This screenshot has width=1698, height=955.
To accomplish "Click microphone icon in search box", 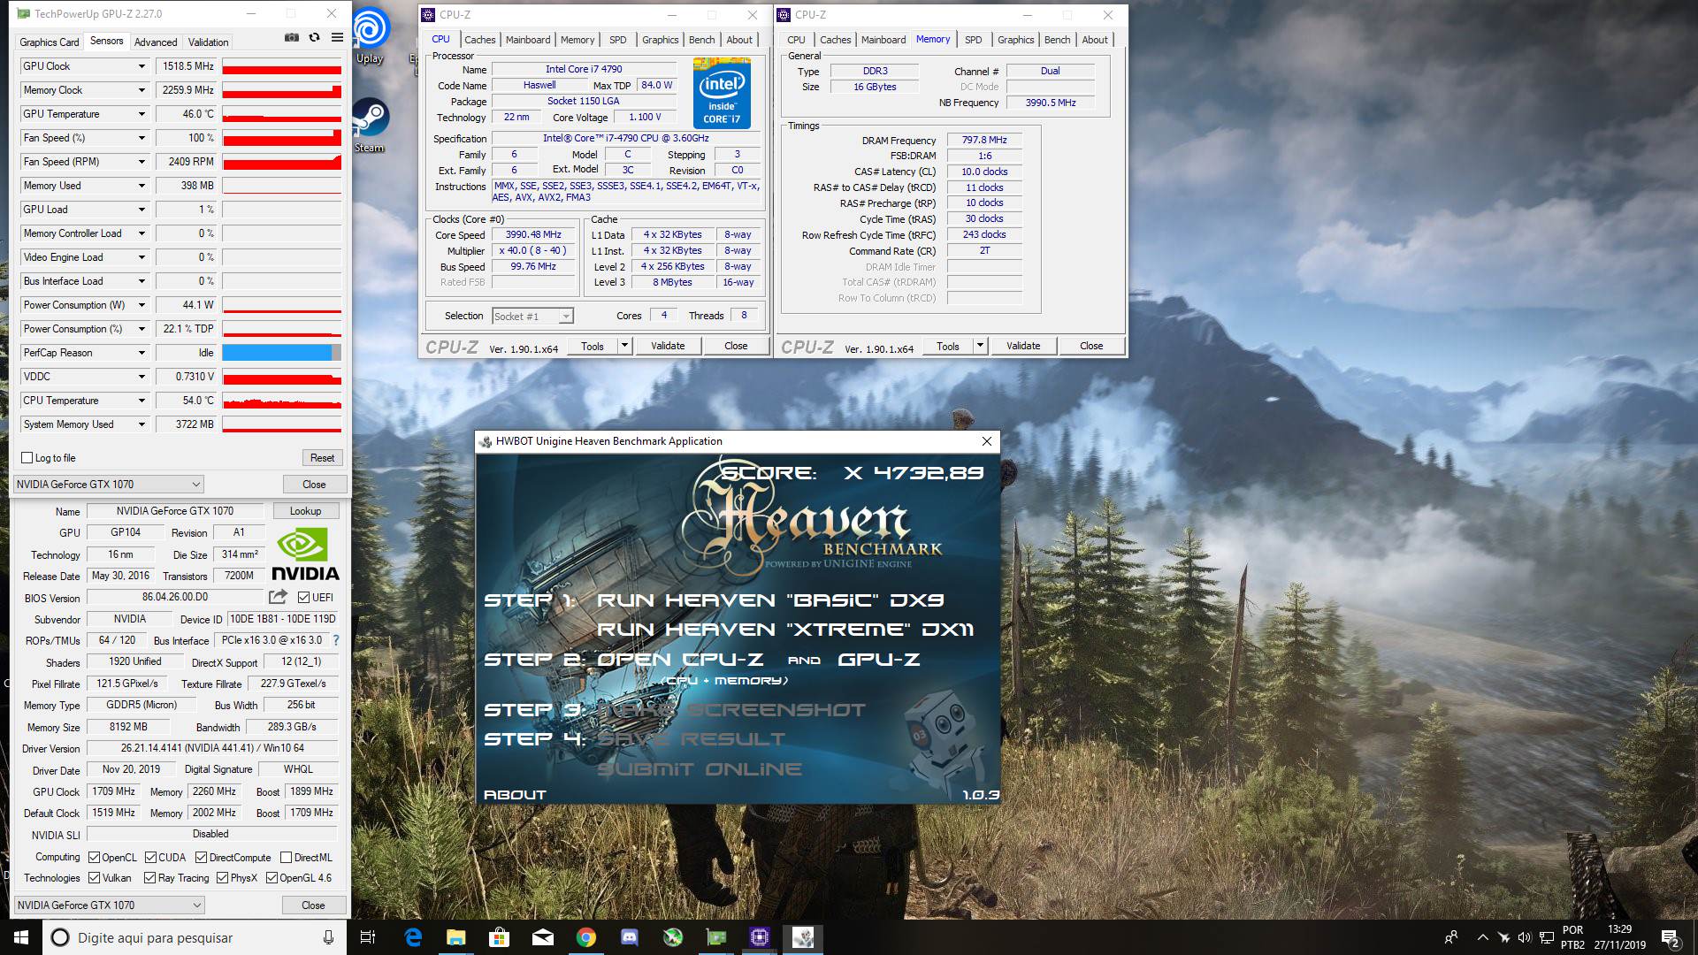I will click(328, 937).
